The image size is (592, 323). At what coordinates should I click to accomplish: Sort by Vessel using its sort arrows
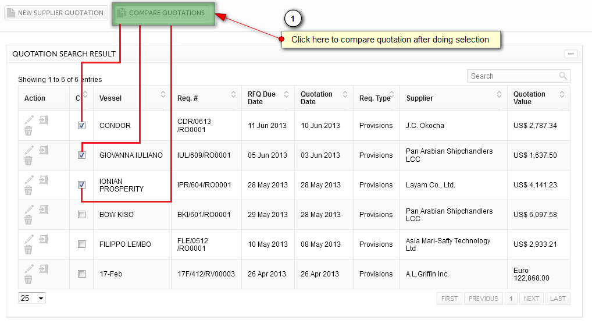coord(163,94)
